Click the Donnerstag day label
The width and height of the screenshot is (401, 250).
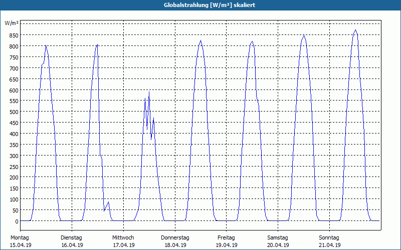pyautogui.click(x=175, y=238)
